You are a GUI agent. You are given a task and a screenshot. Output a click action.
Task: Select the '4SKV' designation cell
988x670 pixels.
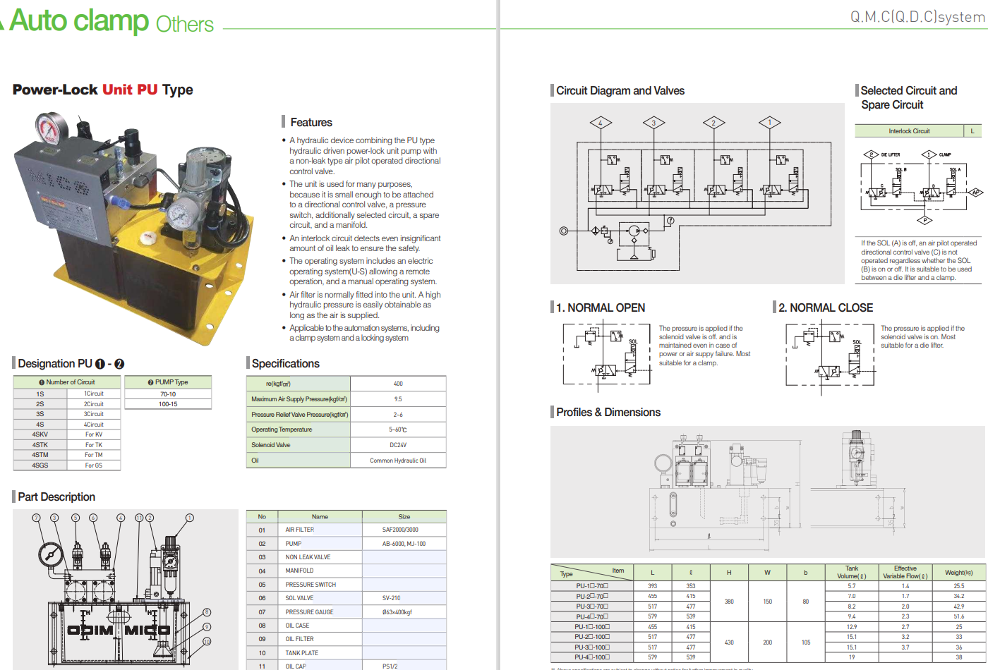click(40, 434)
